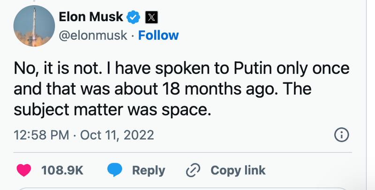Open the circled info icon
This screenshot has width=375, height=190.
341,135
